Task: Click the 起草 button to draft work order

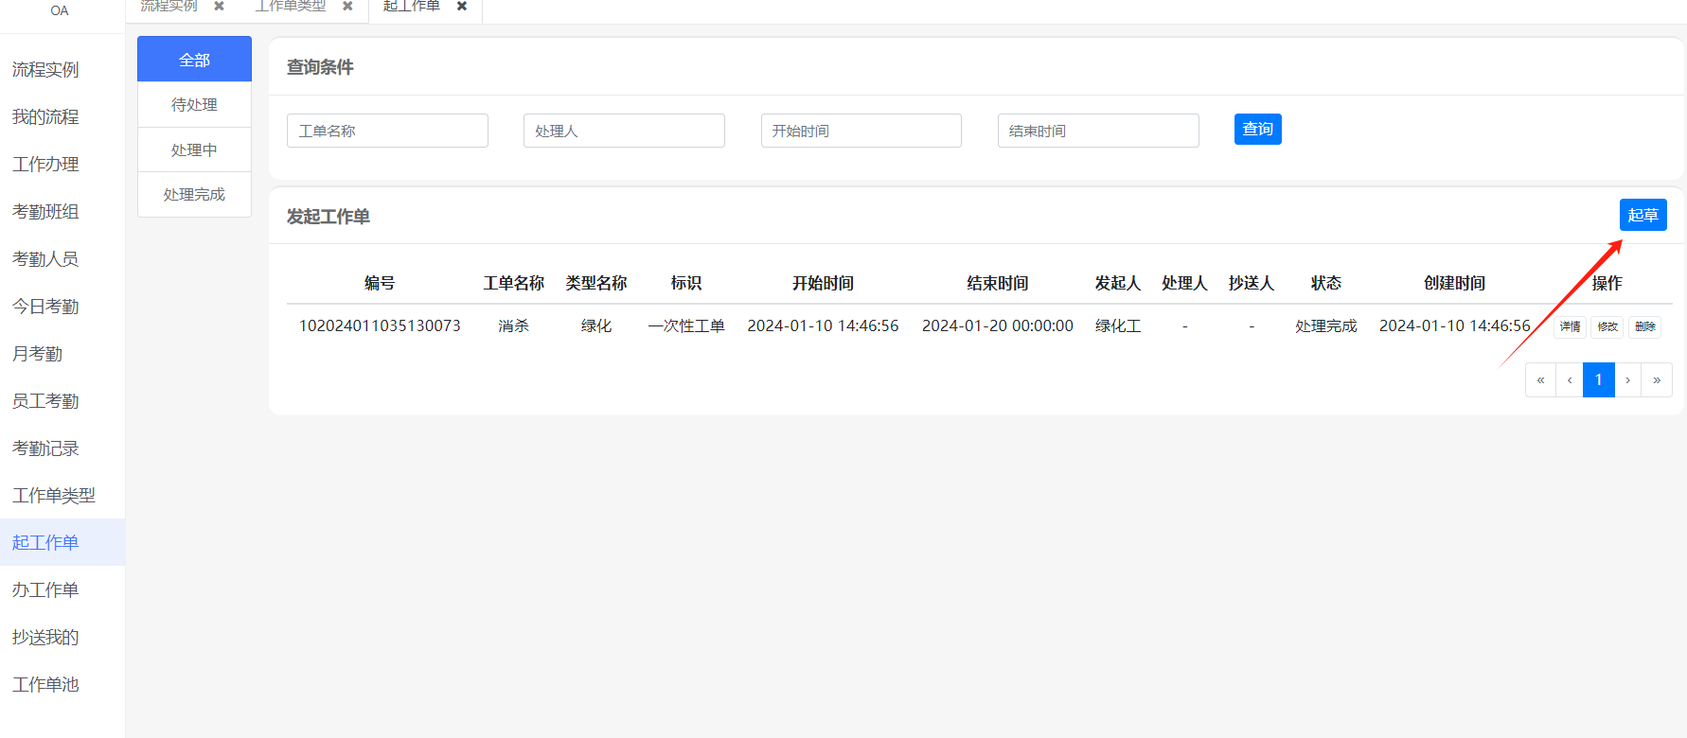Action: [1643, 215]
